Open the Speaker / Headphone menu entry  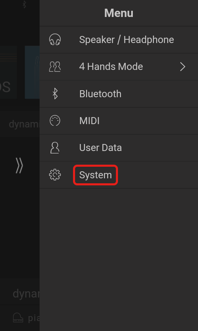point(119,40)
